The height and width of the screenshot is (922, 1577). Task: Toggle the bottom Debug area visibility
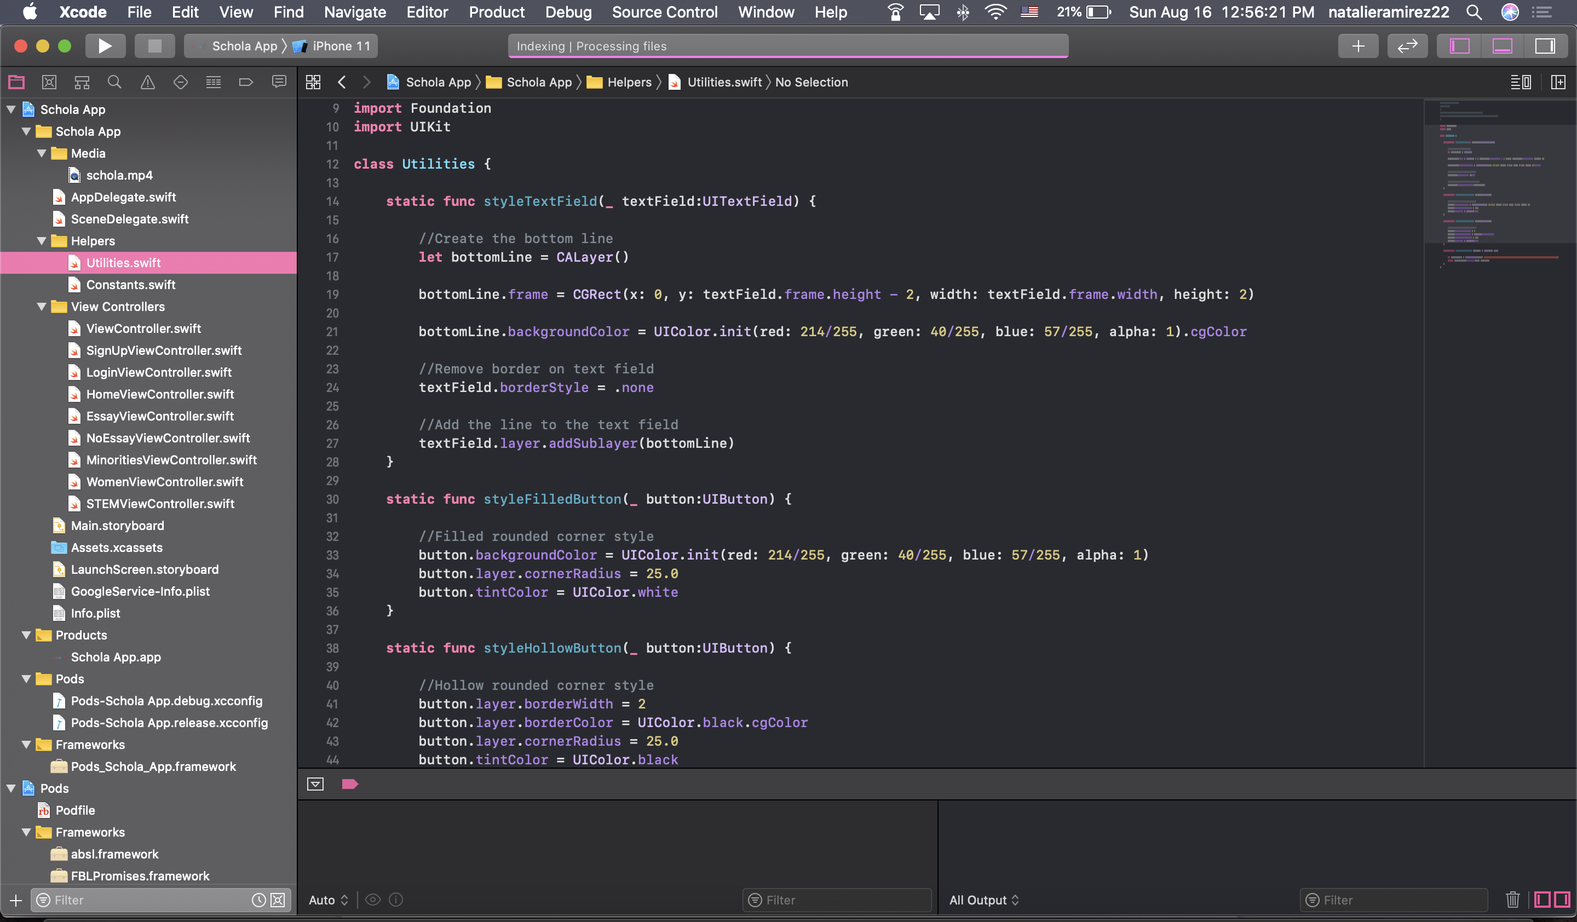pyautogui.click(x=1502, y=45)
